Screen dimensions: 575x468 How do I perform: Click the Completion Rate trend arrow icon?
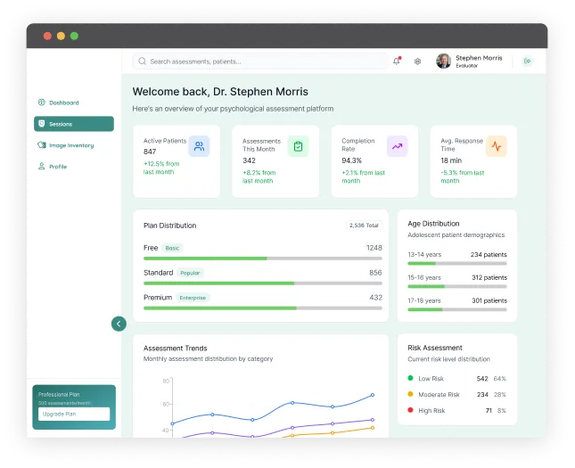click(x=397, y=146)
